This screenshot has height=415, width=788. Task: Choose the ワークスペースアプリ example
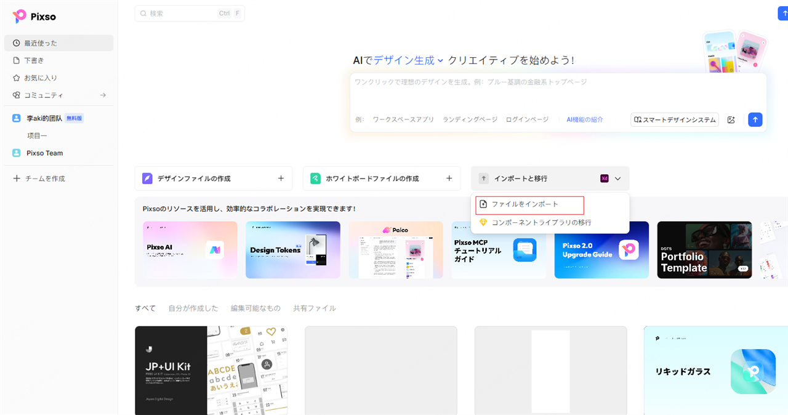(x=403, y=119)
